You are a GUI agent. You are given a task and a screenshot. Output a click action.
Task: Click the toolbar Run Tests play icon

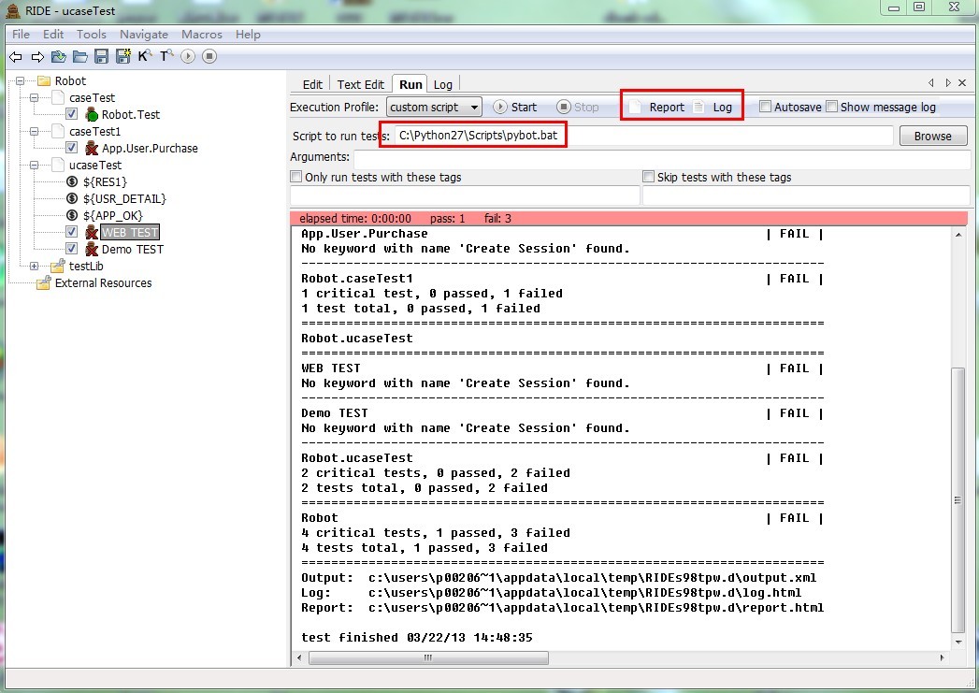point(188,56)
